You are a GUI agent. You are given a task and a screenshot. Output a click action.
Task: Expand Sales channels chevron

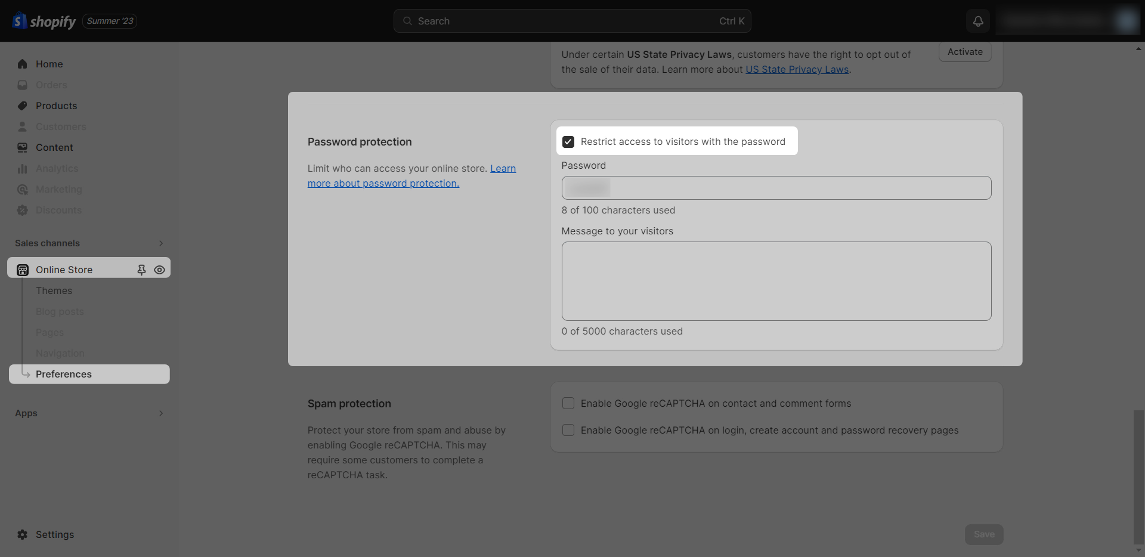pyautogui.click(x=161, y=243)
